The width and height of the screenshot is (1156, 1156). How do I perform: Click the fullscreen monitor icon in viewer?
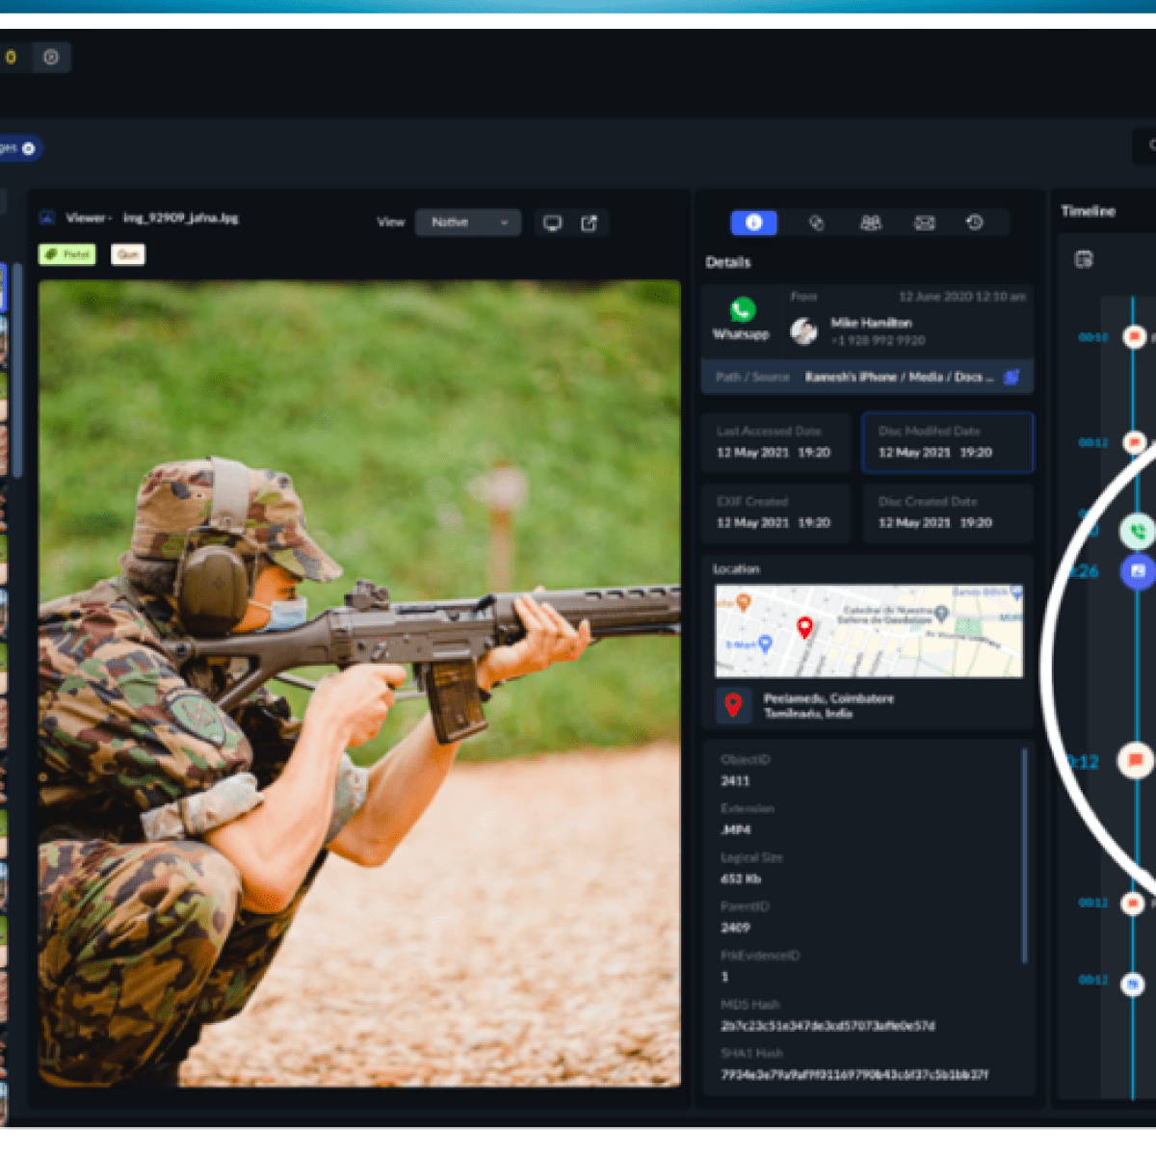click(553, 223)
